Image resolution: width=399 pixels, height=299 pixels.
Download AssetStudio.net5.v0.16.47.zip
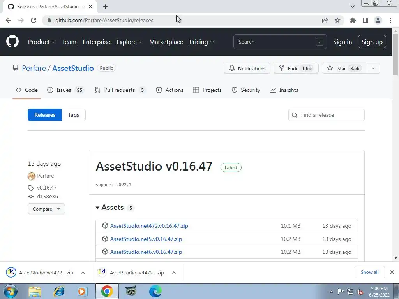[x=146, y=239]
